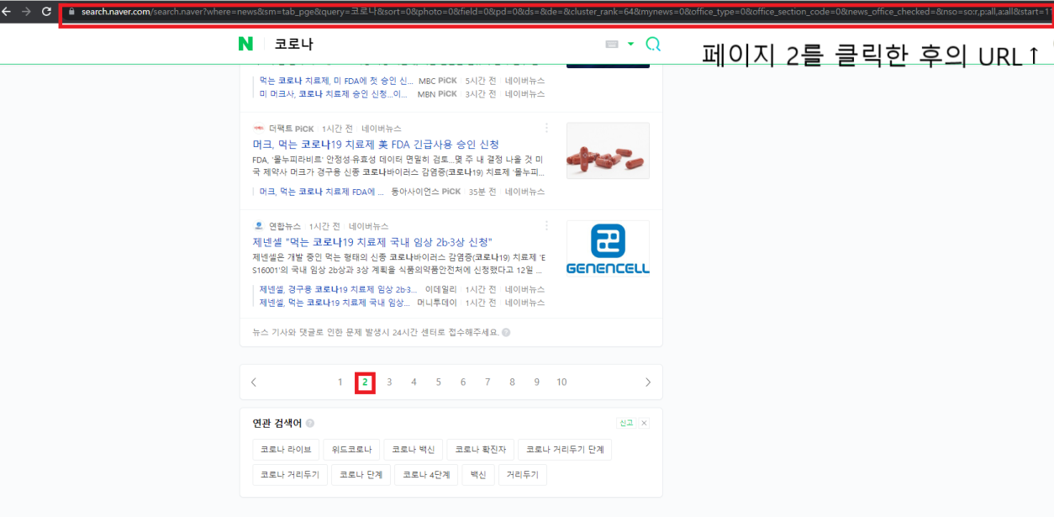Click the help icon after the 24시간 센터 notice
1054x517 pixels.
coord(506,332)
